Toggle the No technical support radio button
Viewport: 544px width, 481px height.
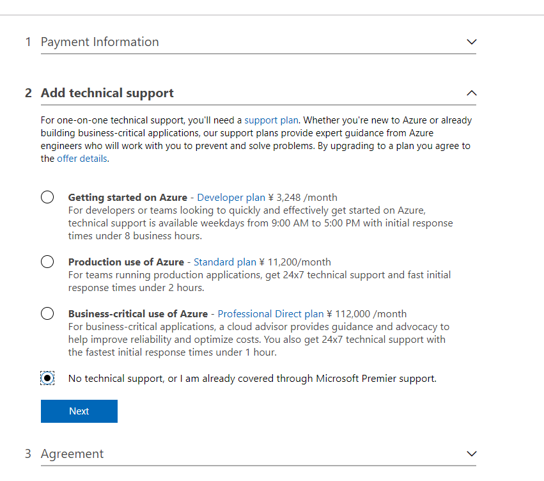[x=47, y=378]
